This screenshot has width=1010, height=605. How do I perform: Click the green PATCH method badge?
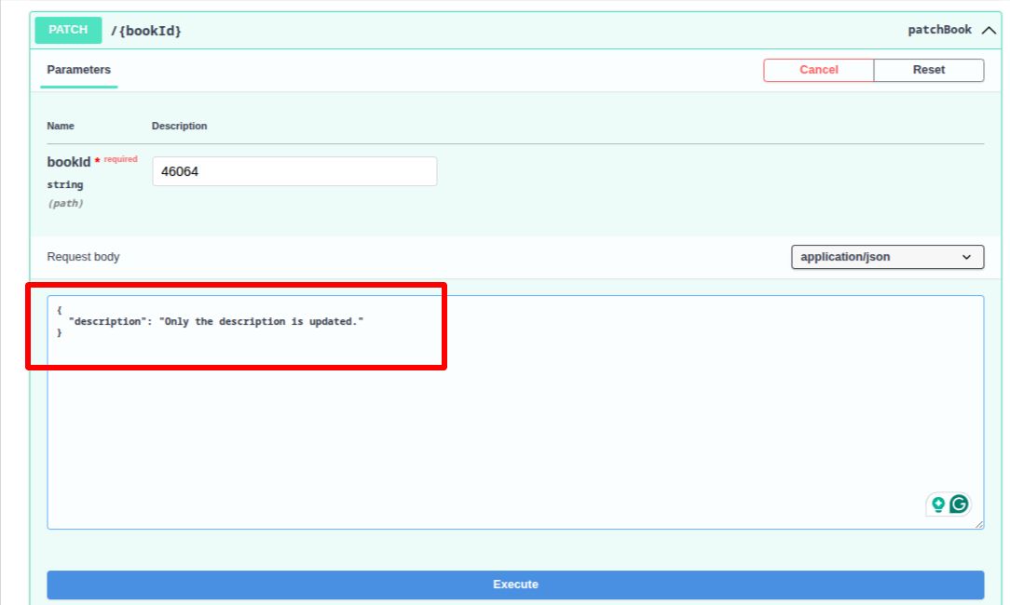(68, 30)
